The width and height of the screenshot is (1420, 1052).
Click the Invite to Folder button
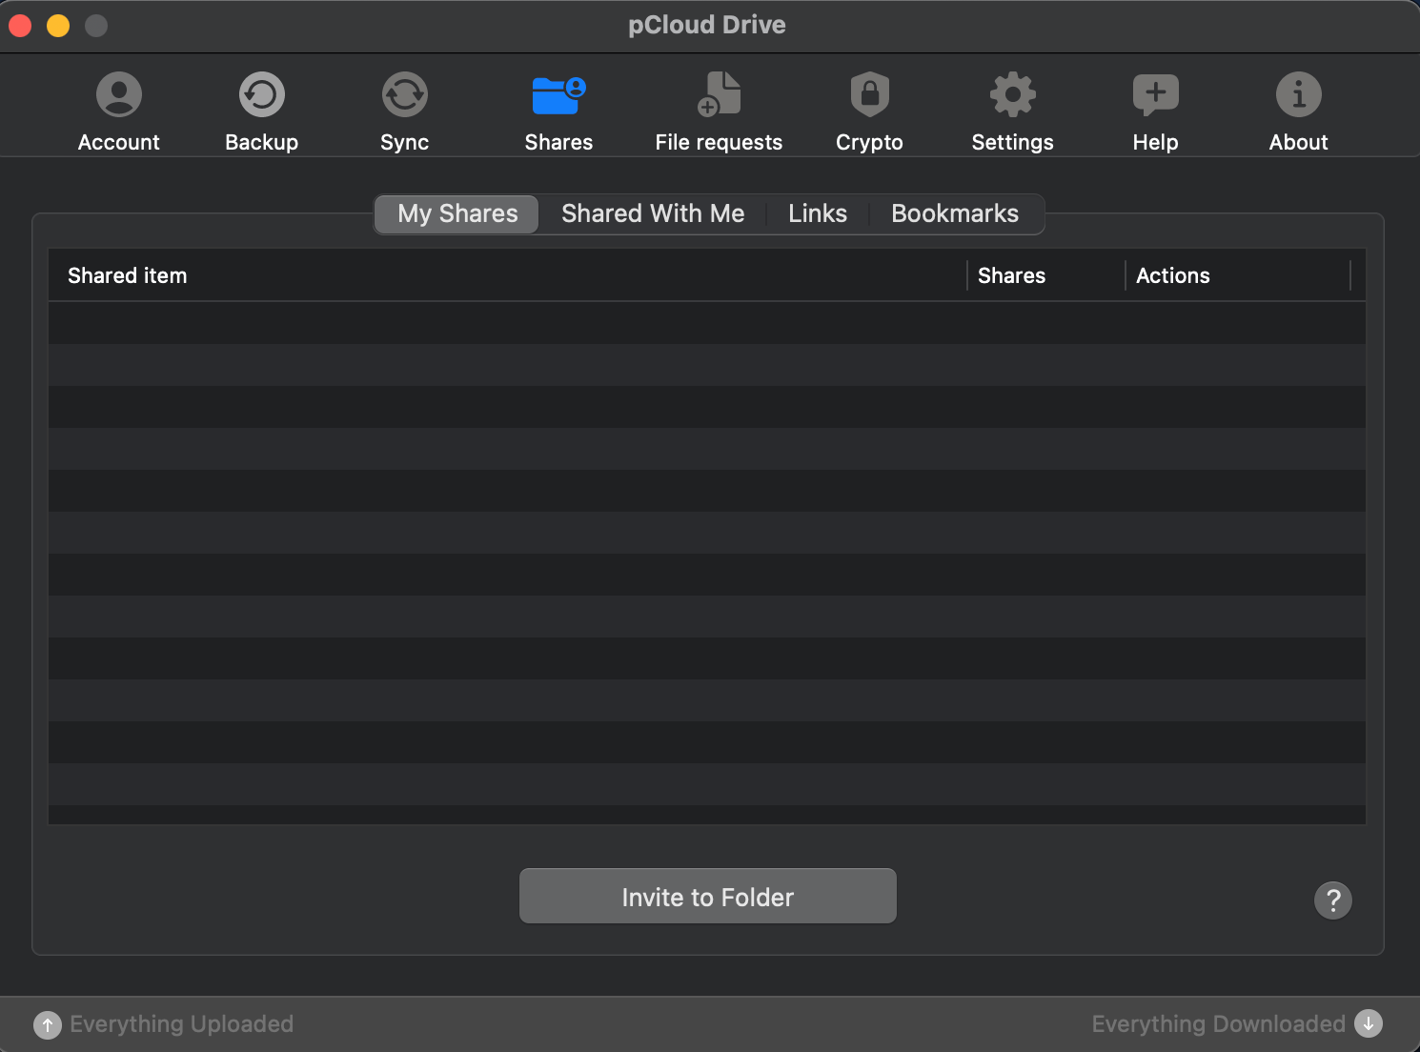(x=708, y=896)
